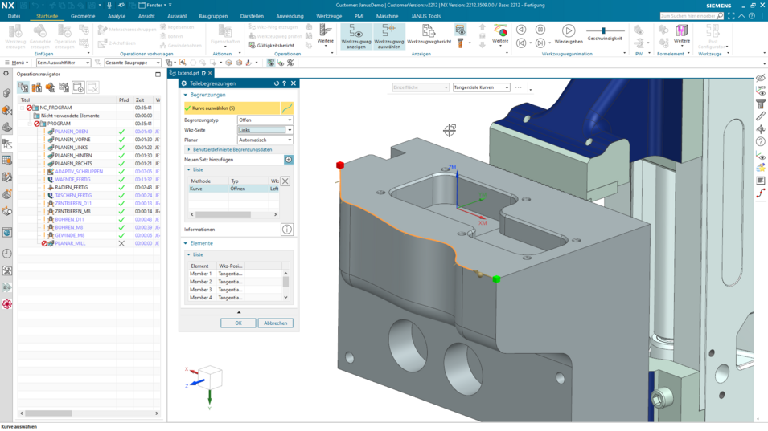Open Weitere in Formelement group
768x431 pixels.
click(682, 35)
